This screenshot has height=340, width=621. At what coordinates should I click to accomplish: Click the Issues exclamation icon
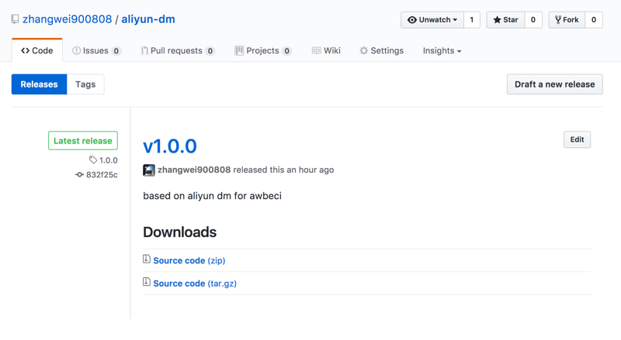click(x=76, y=50)
